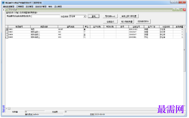
Task: Select the row 1 indicator with arrow
Action: click(6, 29)
